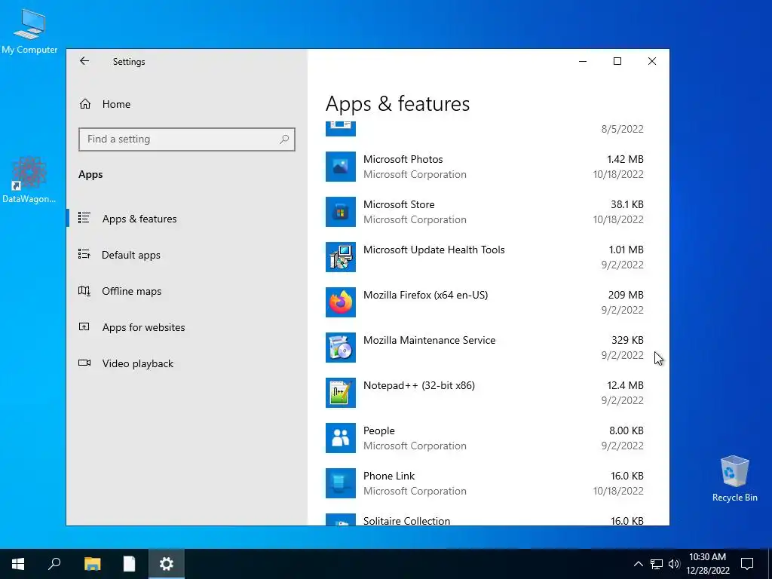
Task: Click the network icon in system tray
Action: (x=657, y=564)
